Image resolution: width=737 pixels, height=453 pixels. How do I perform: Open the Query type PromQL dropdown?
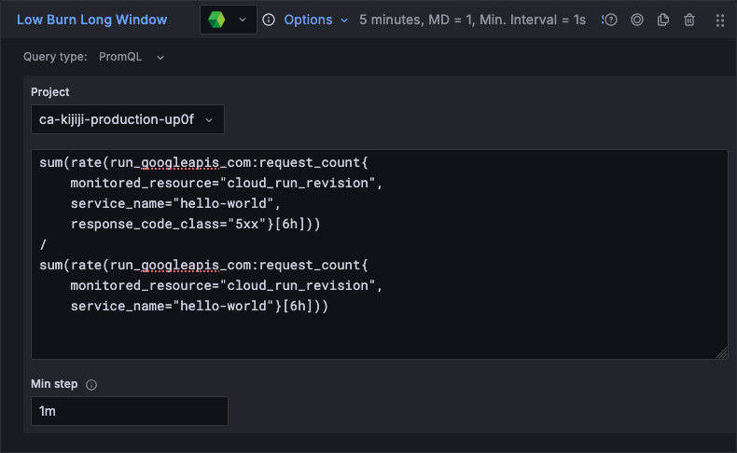[x=132, y=57]
